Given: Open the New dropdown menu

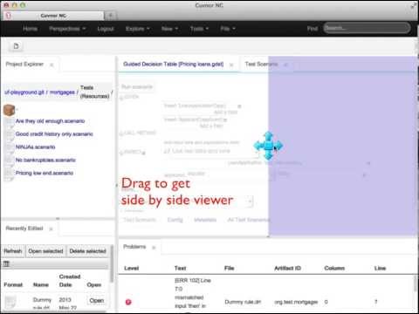Looking at the screenshot, I should point(169,29).
